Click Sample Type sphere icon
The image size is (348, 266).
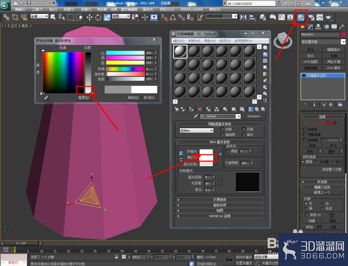tap(265, 48)
